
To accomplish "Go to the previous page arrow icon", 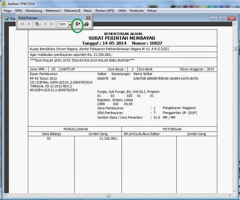I will [x=29, y=24].
